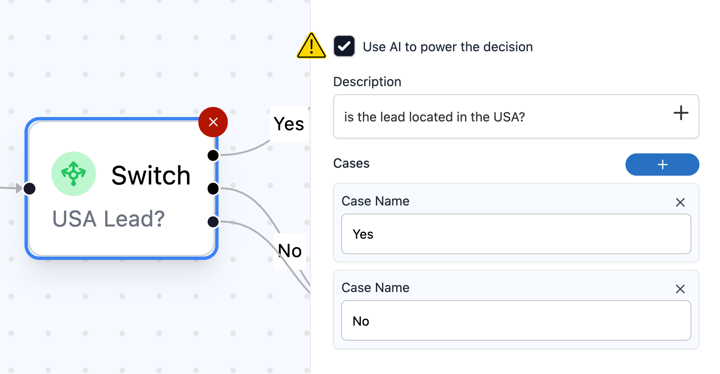Click the USA Lead? node subtitle
720x374 pixels.
[108, 219]
